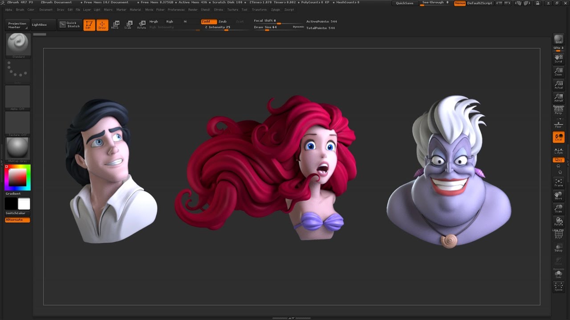This screenshot has width=570, height=320.
Task: Click the Xpose icon
Action: tap(558, 287)
